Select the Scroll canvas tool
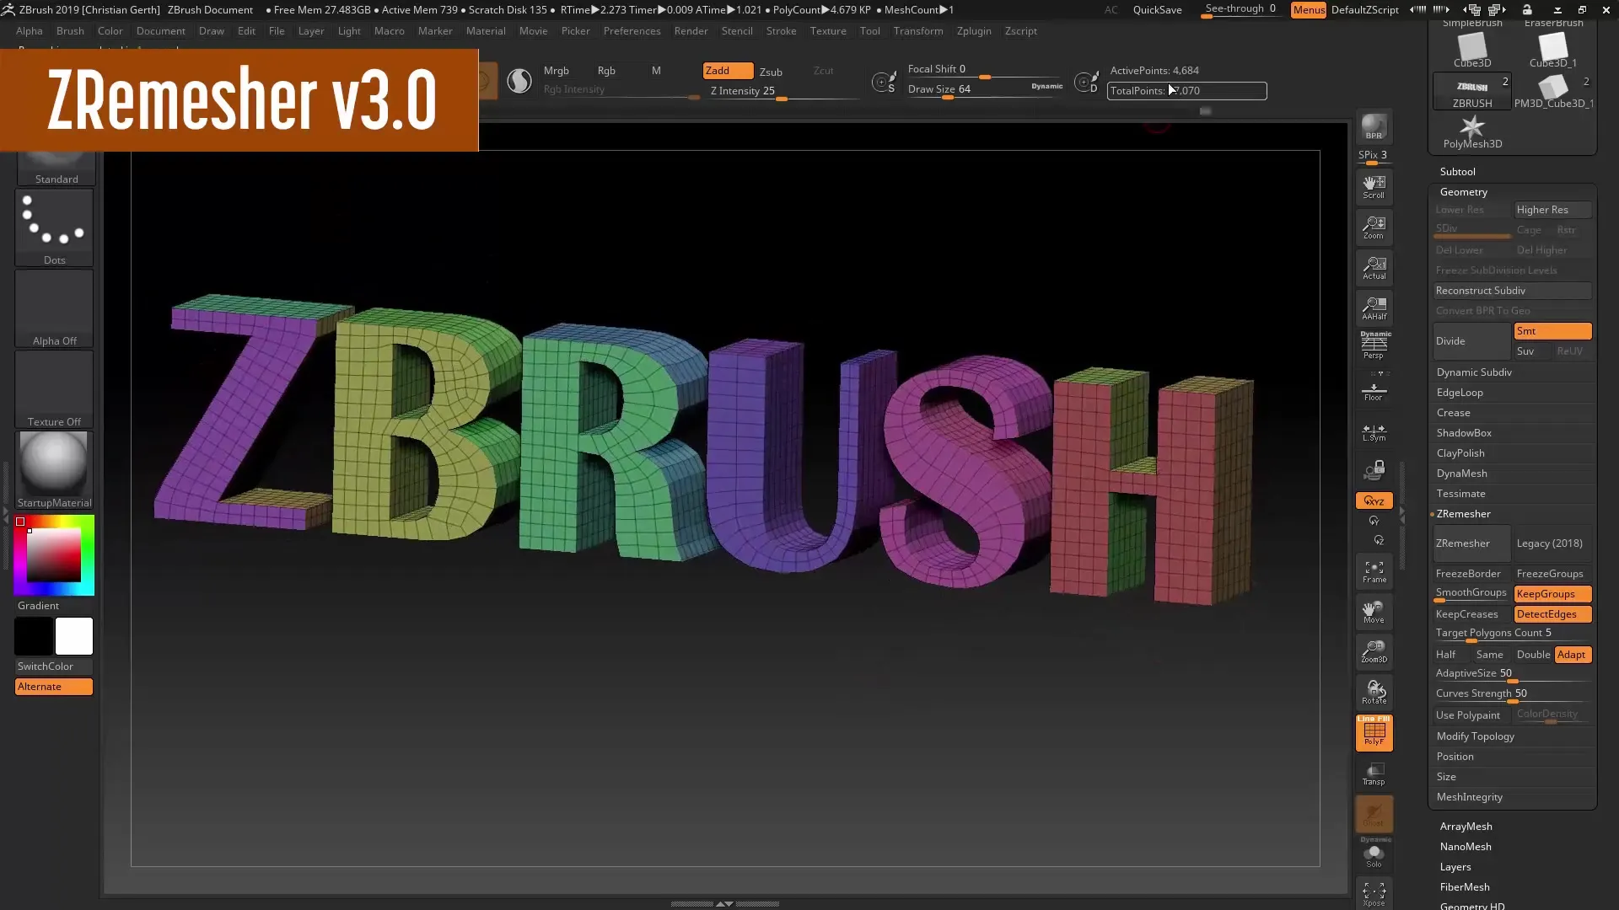This screenshot has width=1619, height=910. [x=1374, y=186]
